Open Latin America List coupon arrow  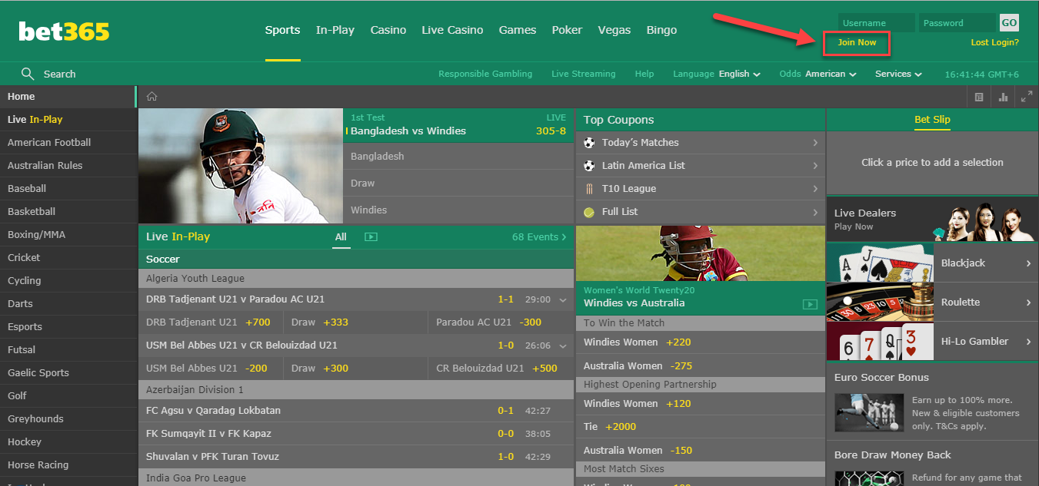(x=815, y=166)
